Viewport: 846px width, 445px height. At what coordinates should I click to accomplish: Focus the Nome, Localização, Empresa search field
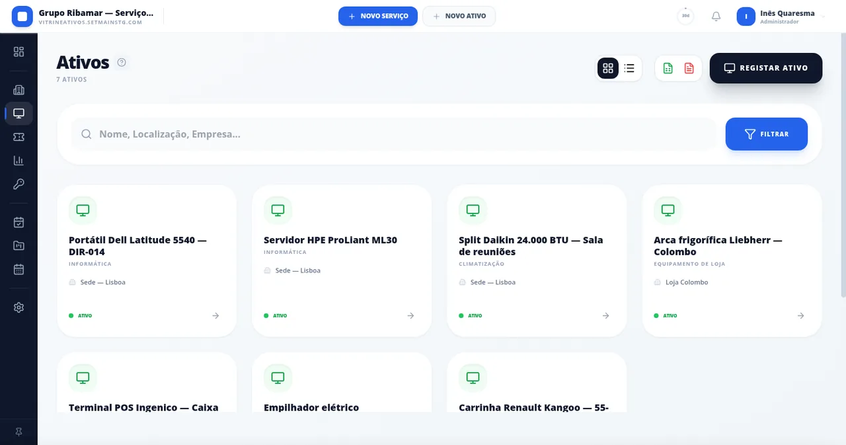pyautogui.click(x=394, y=134)
